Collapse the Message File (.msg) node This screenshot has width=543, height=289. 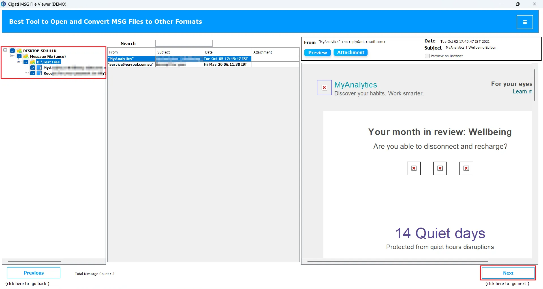click(x=12, y=56)
